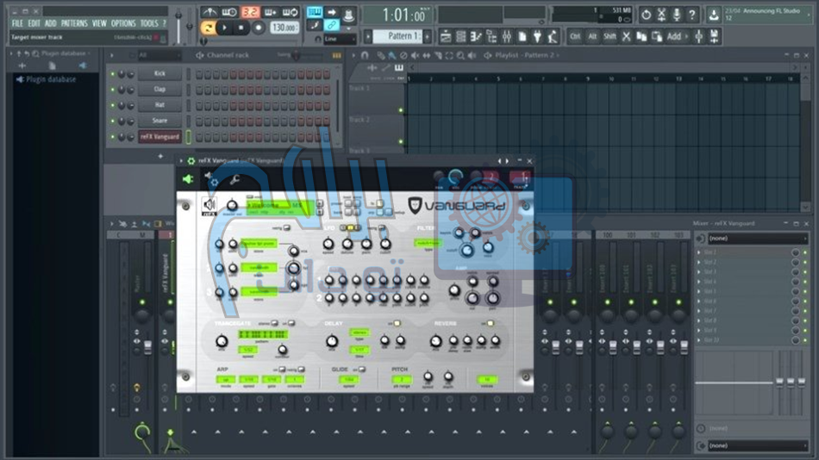The height and width of the screenshot is (460, 819).
Task: Toggle the Insert 100 mixer track mute light
Action: coord(608,303)
